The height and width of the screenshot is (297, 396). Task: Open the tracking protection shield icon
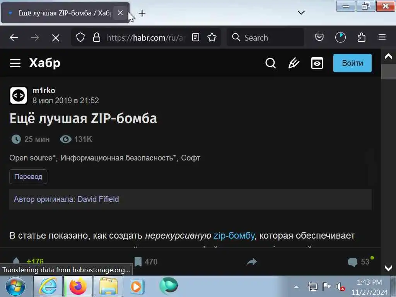[80, 38]
